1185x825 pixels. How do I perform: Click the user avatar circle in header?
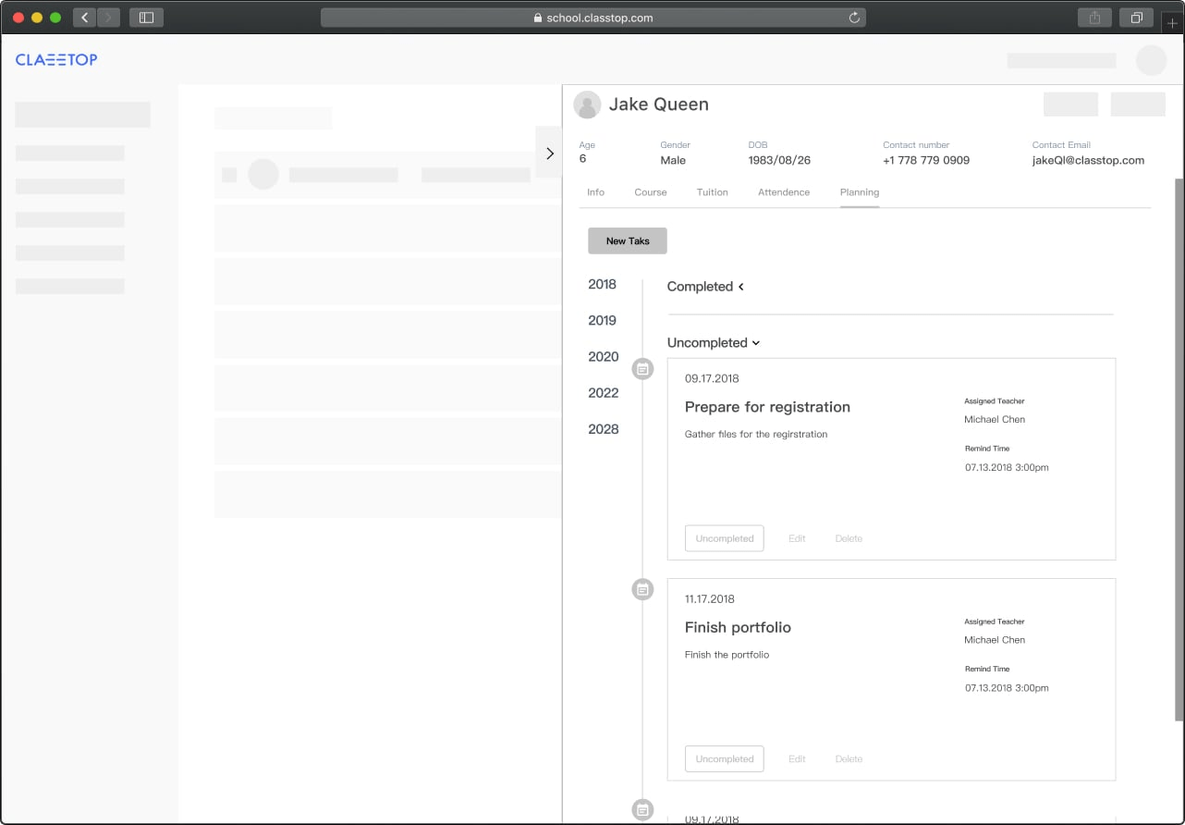coord(1152,60)
